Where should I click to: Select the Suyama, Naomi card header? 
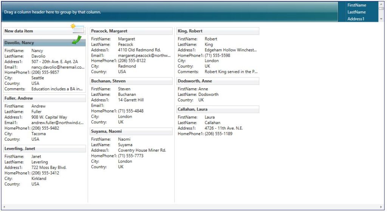[131, 132]
